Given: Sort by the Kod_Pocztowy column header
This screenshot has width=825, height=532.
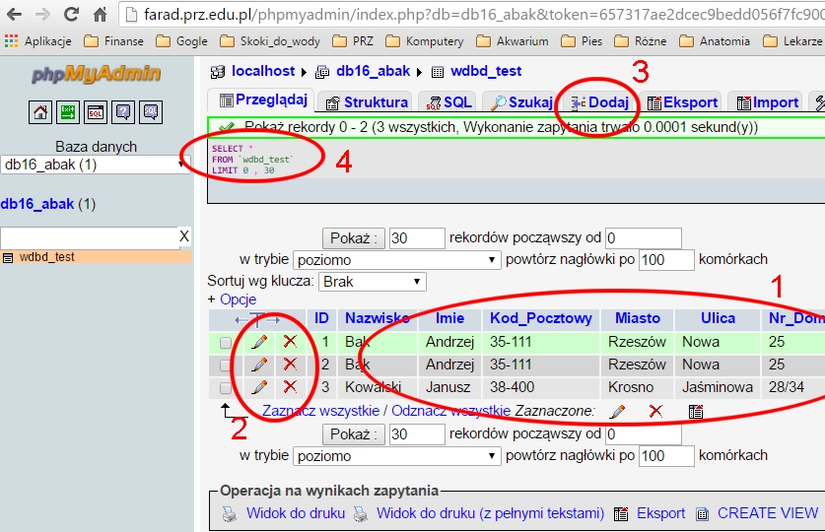Looking at the screenshot, I should click(x=541, y=318).
